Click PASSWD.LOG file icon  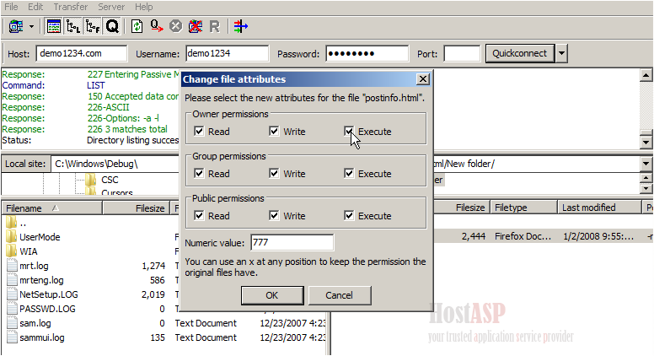tap(12, 309)
